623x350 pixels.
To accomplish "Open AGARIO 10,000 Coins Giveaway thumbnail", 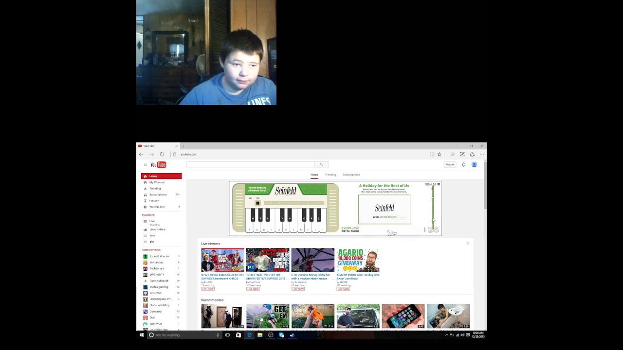I will tap(358, 260).
